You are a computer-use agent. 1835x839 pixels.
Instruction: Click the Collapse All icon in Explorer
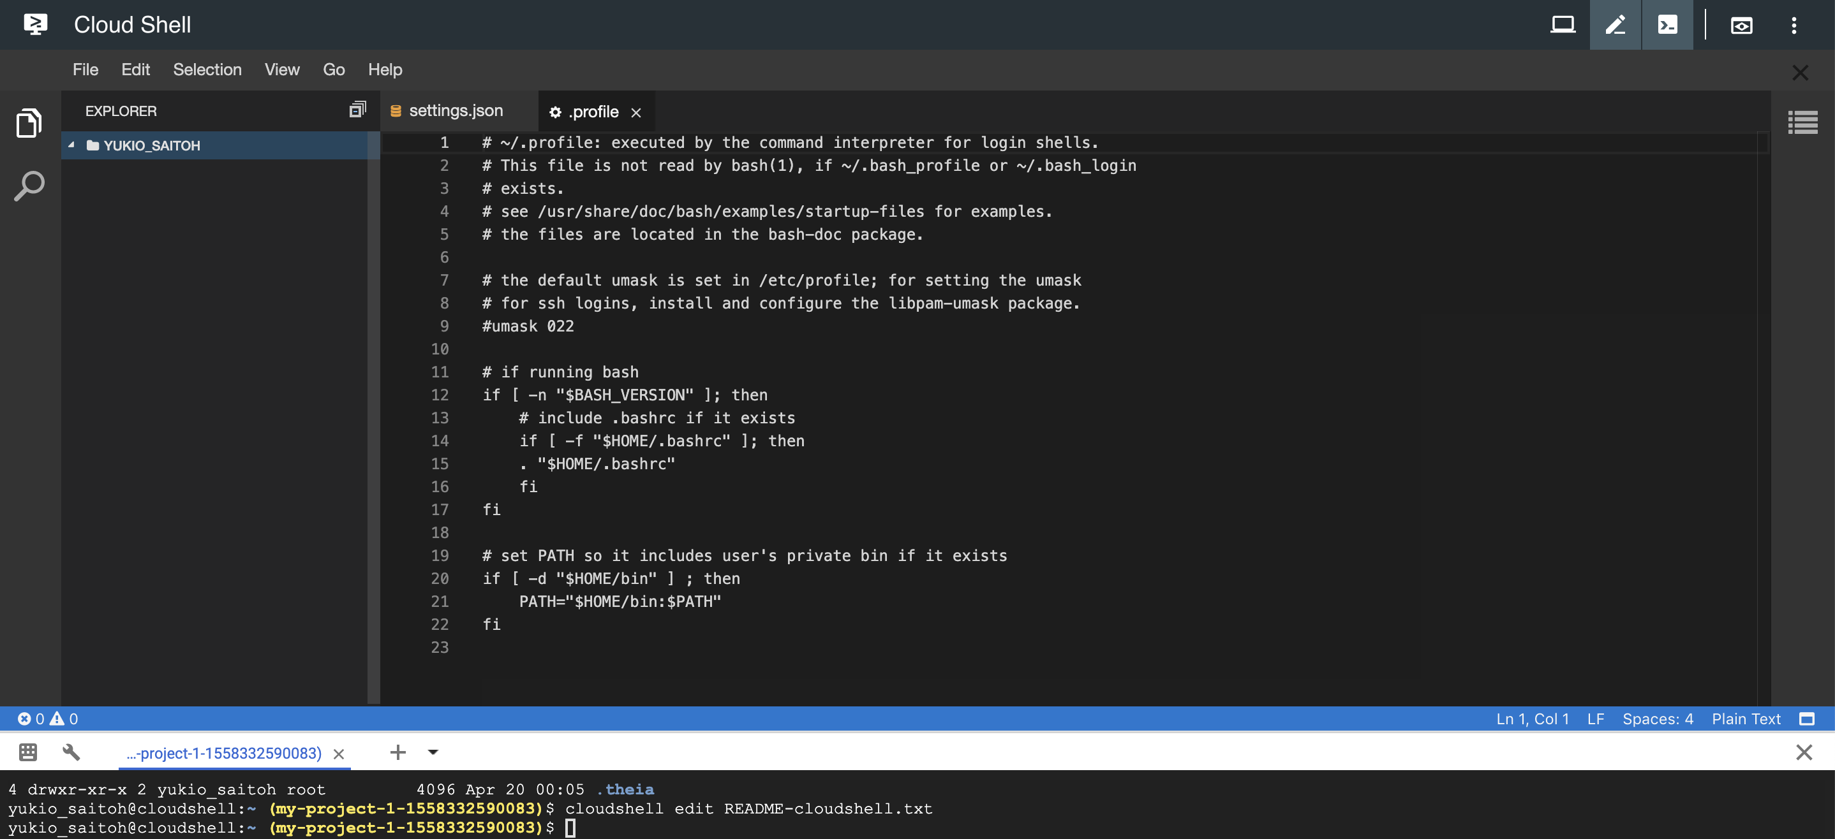pos(357,109)
